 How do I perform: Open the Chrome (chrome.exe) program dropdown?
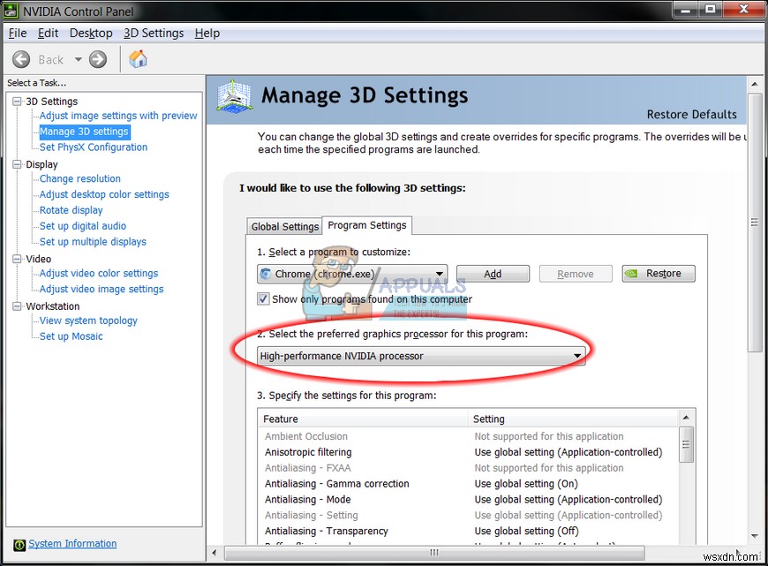352,274
